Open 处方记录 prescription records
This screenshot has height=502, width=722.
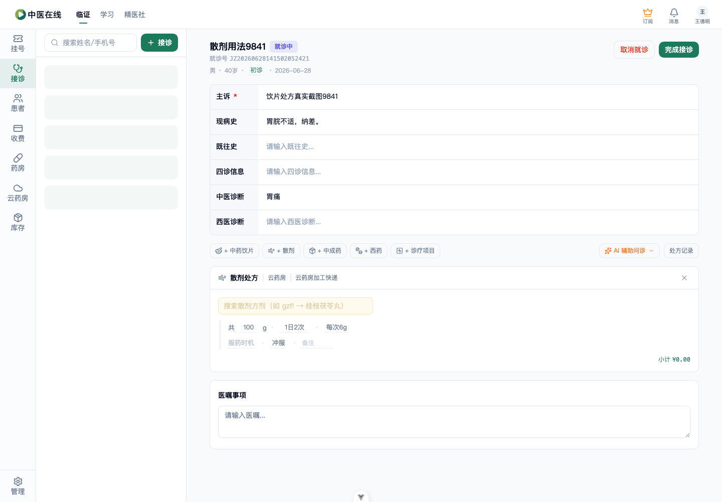click(681, 251)
